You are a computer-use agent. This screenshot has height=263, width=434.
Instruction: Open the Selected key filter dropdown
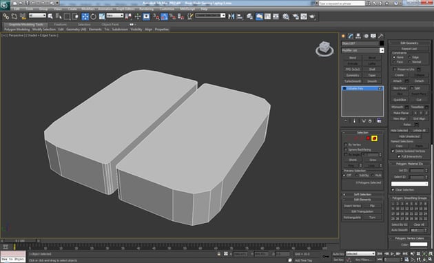(360, 253)
